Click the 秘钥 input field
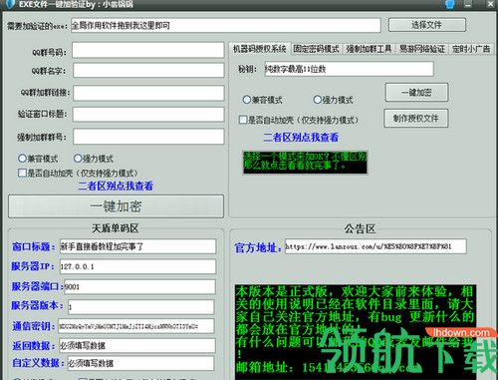Image resolution: width=498 pixels, height=380 pixels. click(349, 69)
